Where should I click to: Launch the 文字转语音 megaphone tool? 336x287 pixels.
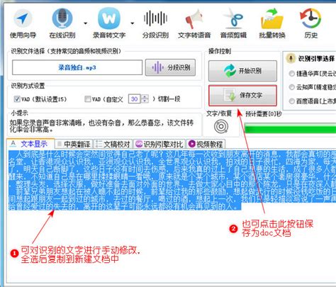pyautogui.click(x=194, y=18)
